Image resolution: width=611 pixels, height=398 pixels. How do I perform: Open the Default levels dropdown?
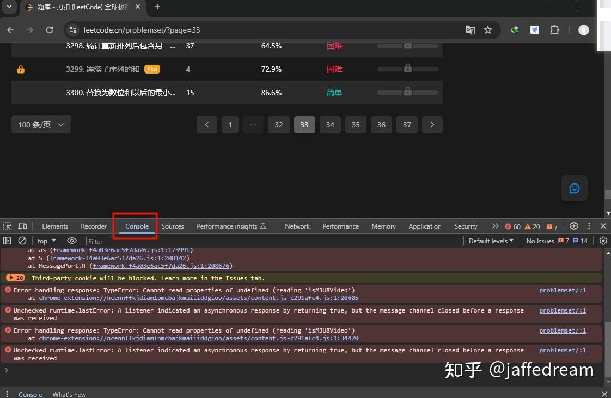point(490,240)
